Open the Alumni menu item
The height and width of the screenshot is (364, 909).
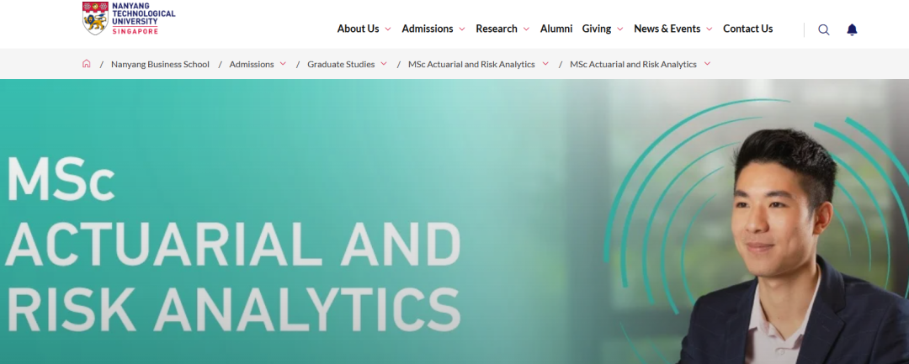(556, 29)
